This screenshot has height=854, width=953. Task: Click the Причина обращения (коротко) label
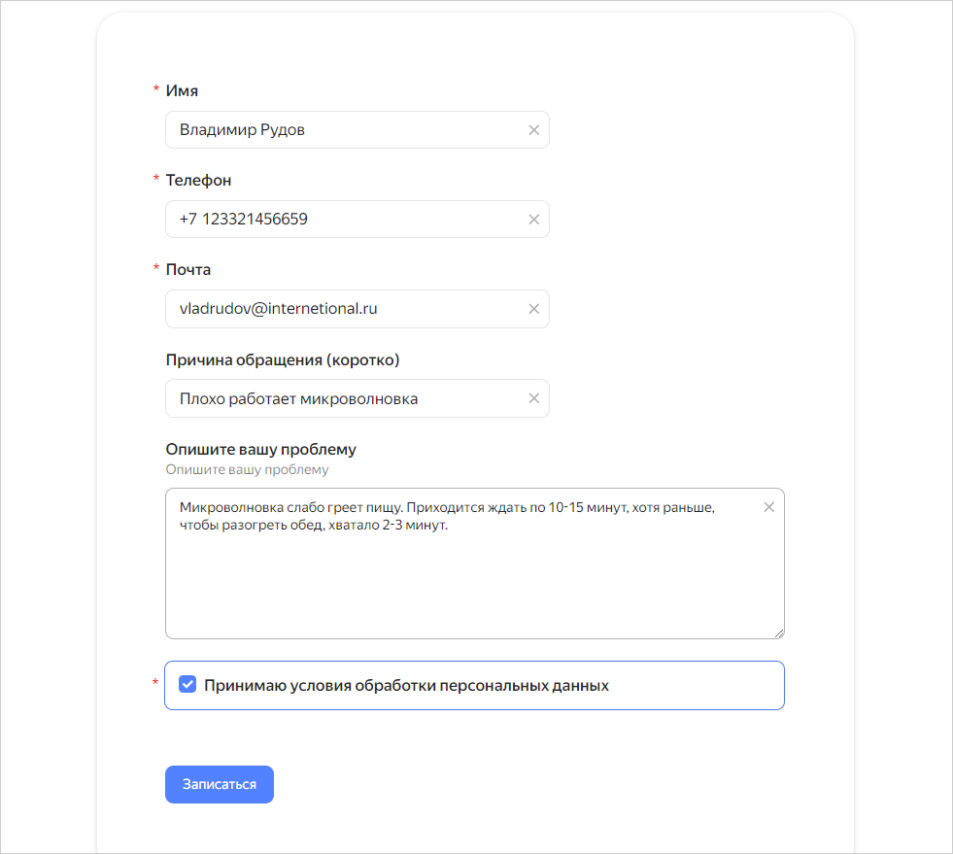coord(283,359)
